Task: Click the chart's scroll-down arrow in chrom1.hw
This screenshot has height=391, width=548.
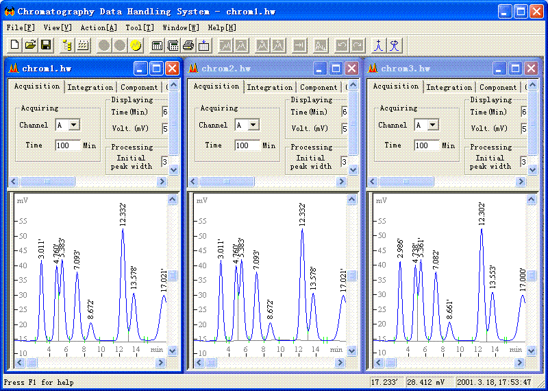Action: 173,351
